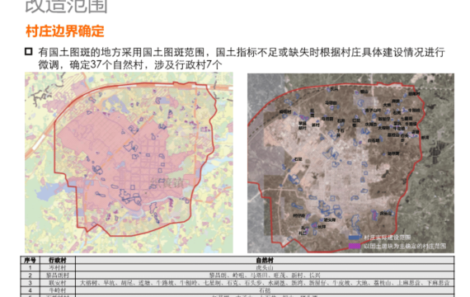Click the 序号 table header cell
The width and height of the screenshot is (470, 297).
(30, 260)
